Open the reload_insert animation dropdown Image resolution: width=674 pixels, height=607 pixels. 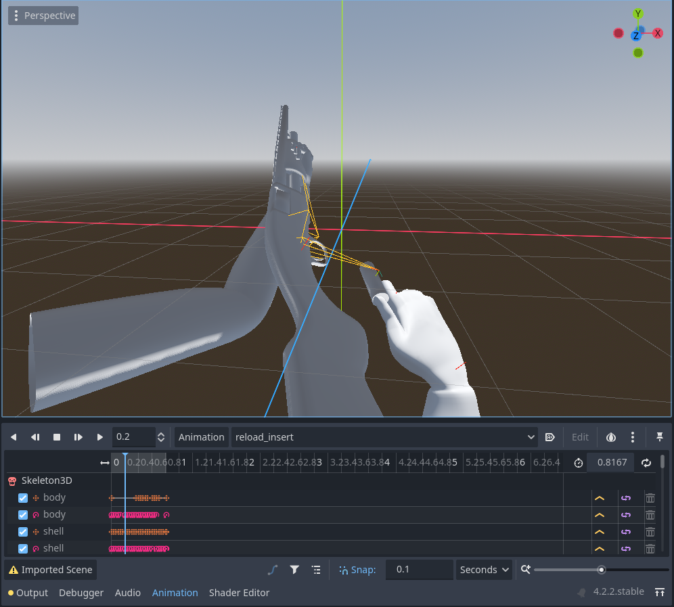pyautogui.click(x=382, y=436)
